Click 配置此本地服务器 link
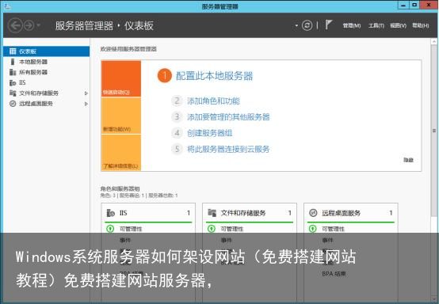 214,76
